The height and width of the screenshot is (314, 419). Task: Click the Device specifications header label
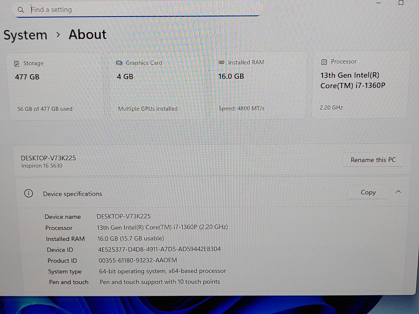72,194
